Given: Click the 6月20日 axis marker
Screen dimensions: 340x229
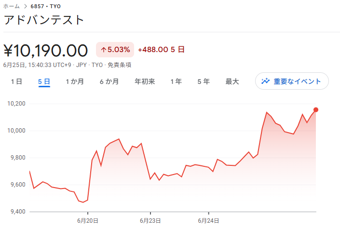Looking at the screenshot, I should tap(88, 221).
